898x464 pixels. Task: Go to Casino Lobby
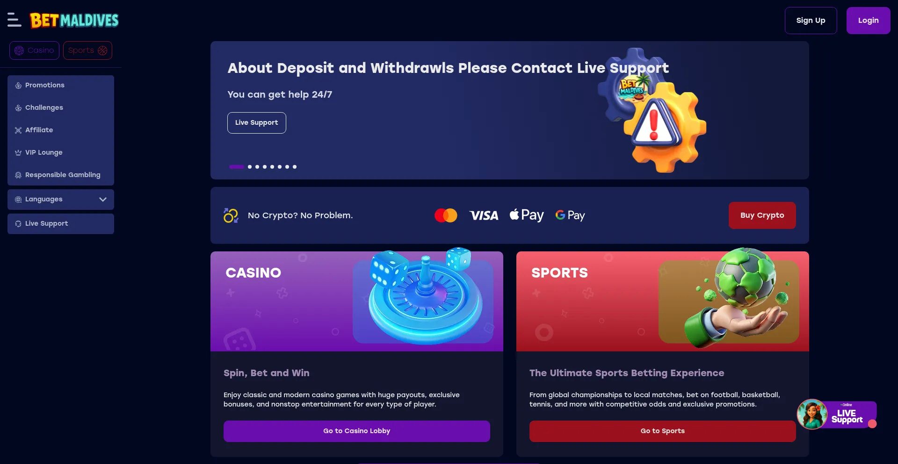357,431
